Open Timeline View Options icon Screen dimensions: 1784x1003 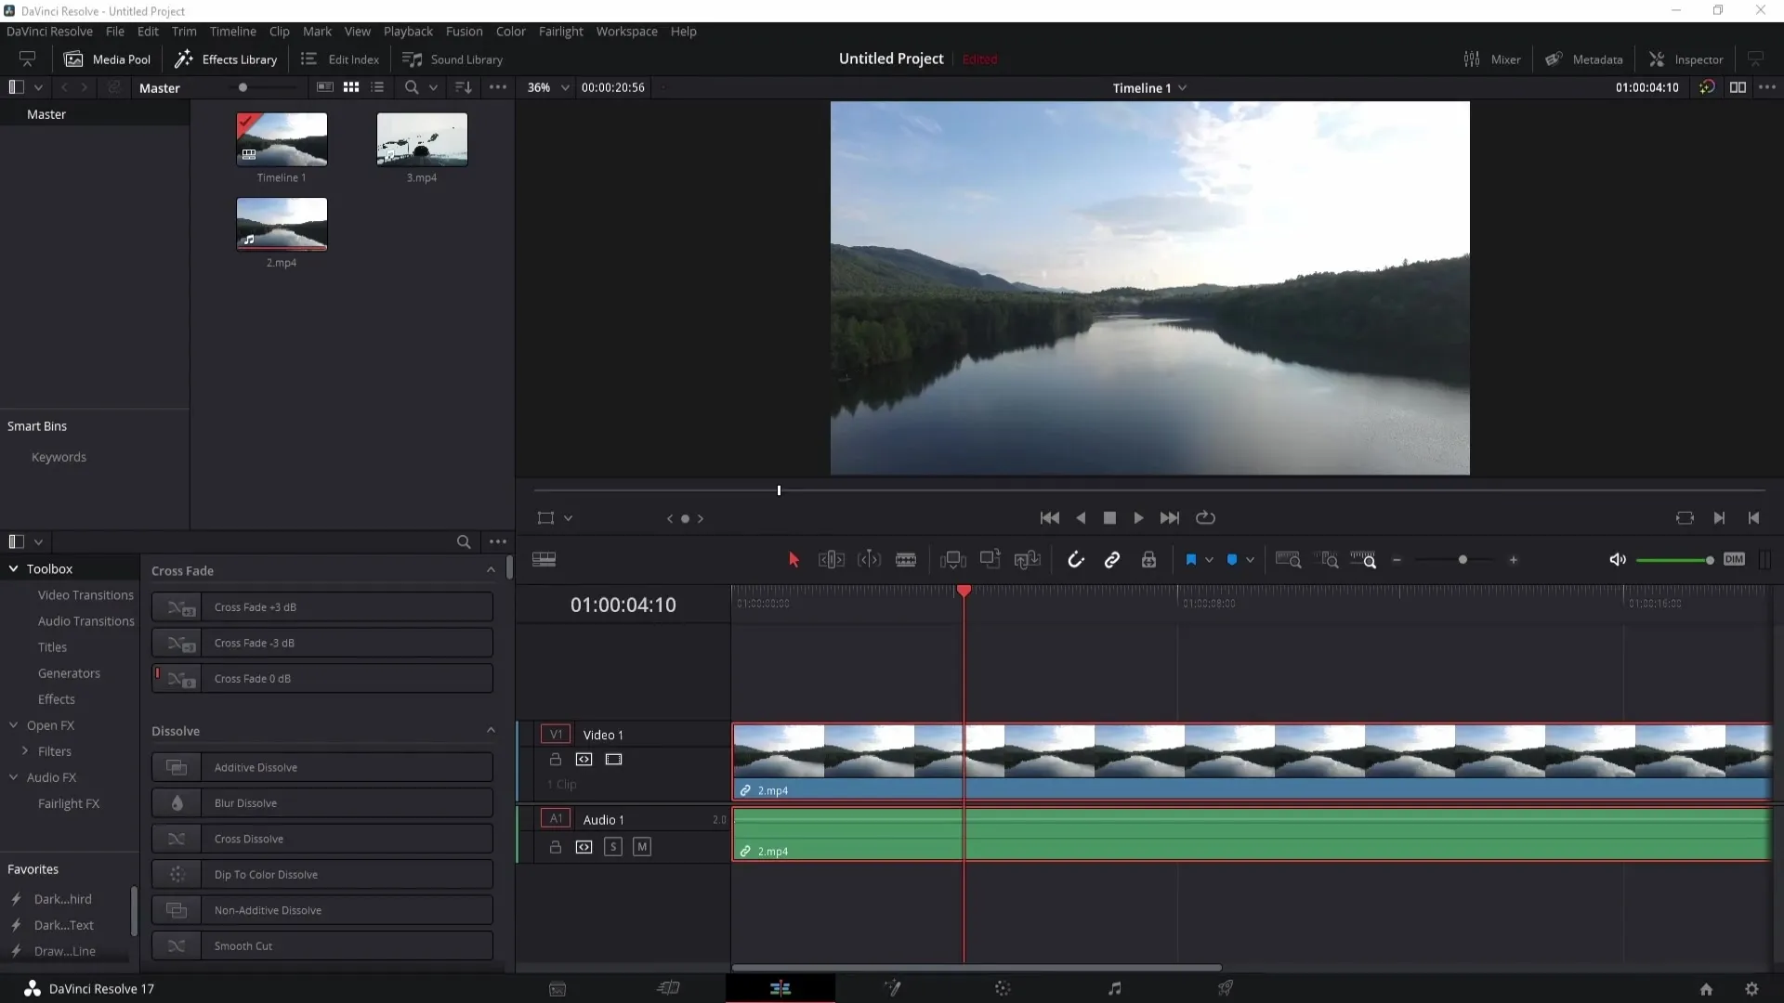click(544, 560)
